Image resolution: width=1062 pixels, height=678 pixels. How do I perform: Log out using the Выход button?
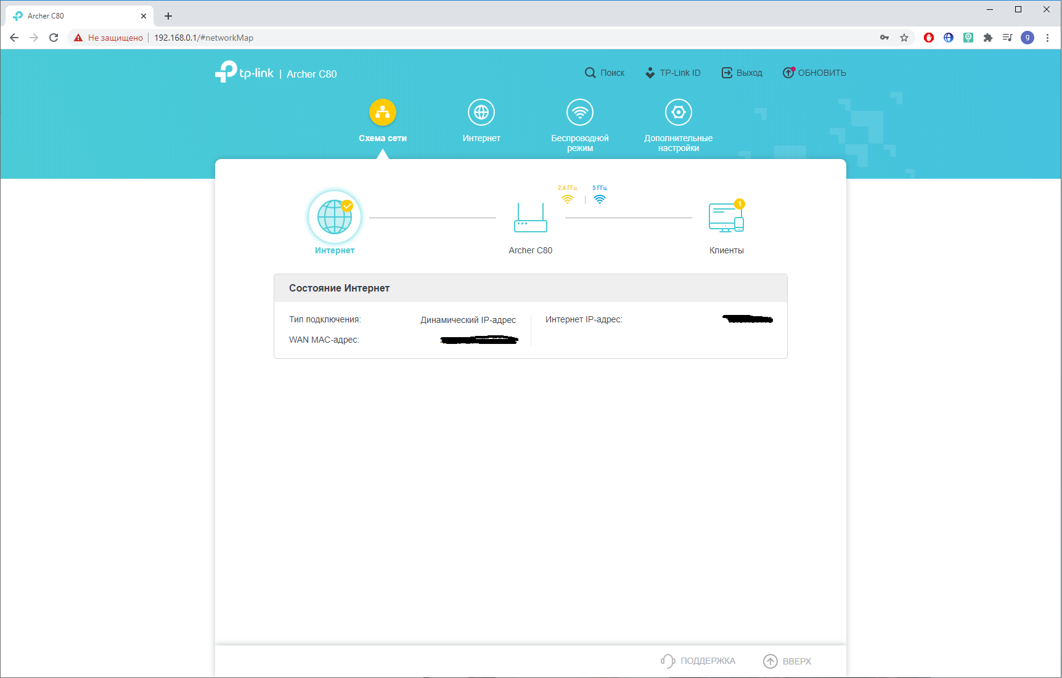coord(742,73)
